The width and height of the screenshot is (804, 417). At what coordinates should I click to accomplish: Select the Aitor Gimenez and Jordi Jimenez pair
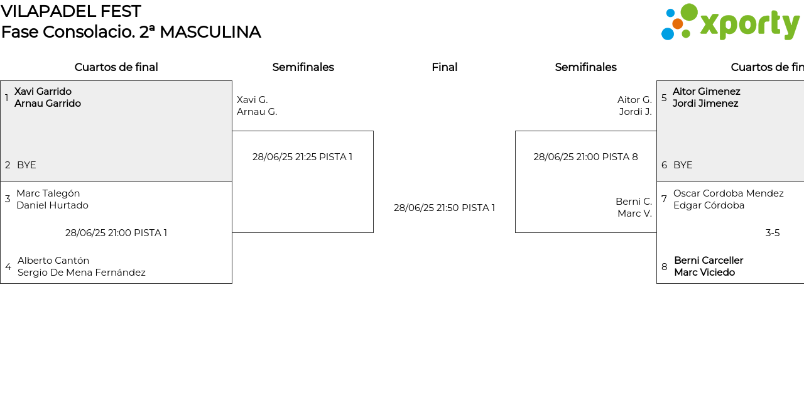click(706, 97)
